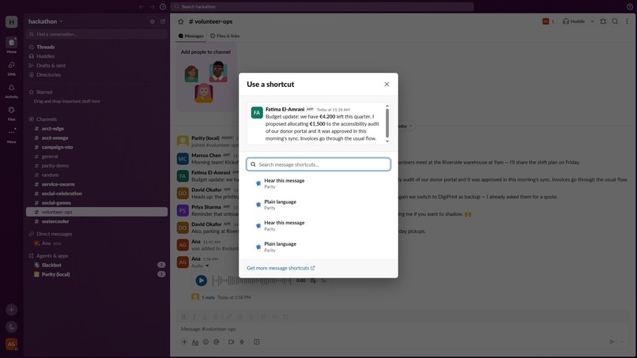Open Directories in the sidebar
Screen dimensions: 637x358
coord(96,75)
